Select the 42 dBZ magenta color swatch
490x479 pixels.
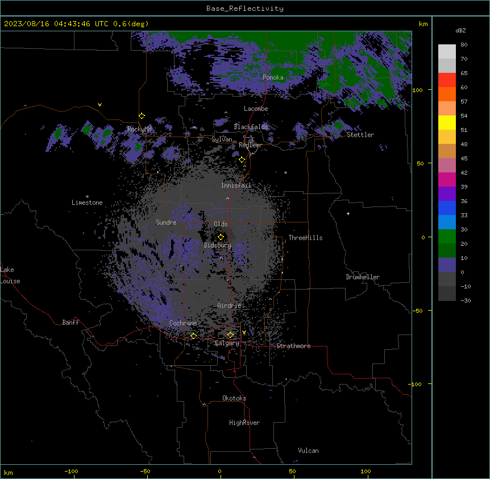(x=447, y=179)
